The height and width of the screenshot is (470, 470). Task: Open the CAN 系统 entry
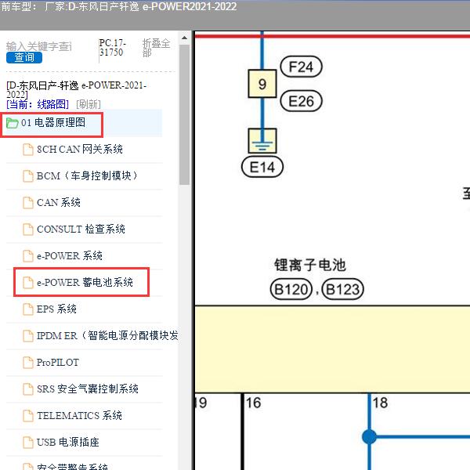click(x=59, y=203)
